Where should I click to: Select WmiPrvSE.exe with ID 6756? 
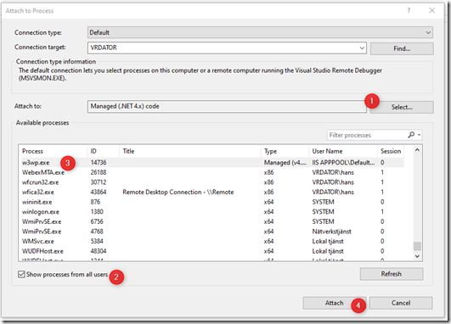[212, 221]
